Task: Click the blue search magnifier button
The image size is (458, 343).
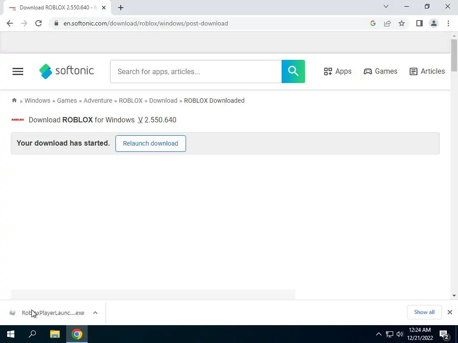Action: [293, 71]
